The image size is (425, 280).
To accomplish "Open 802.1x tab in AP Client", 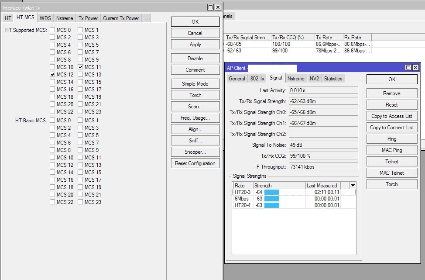I will coord(257,79).
